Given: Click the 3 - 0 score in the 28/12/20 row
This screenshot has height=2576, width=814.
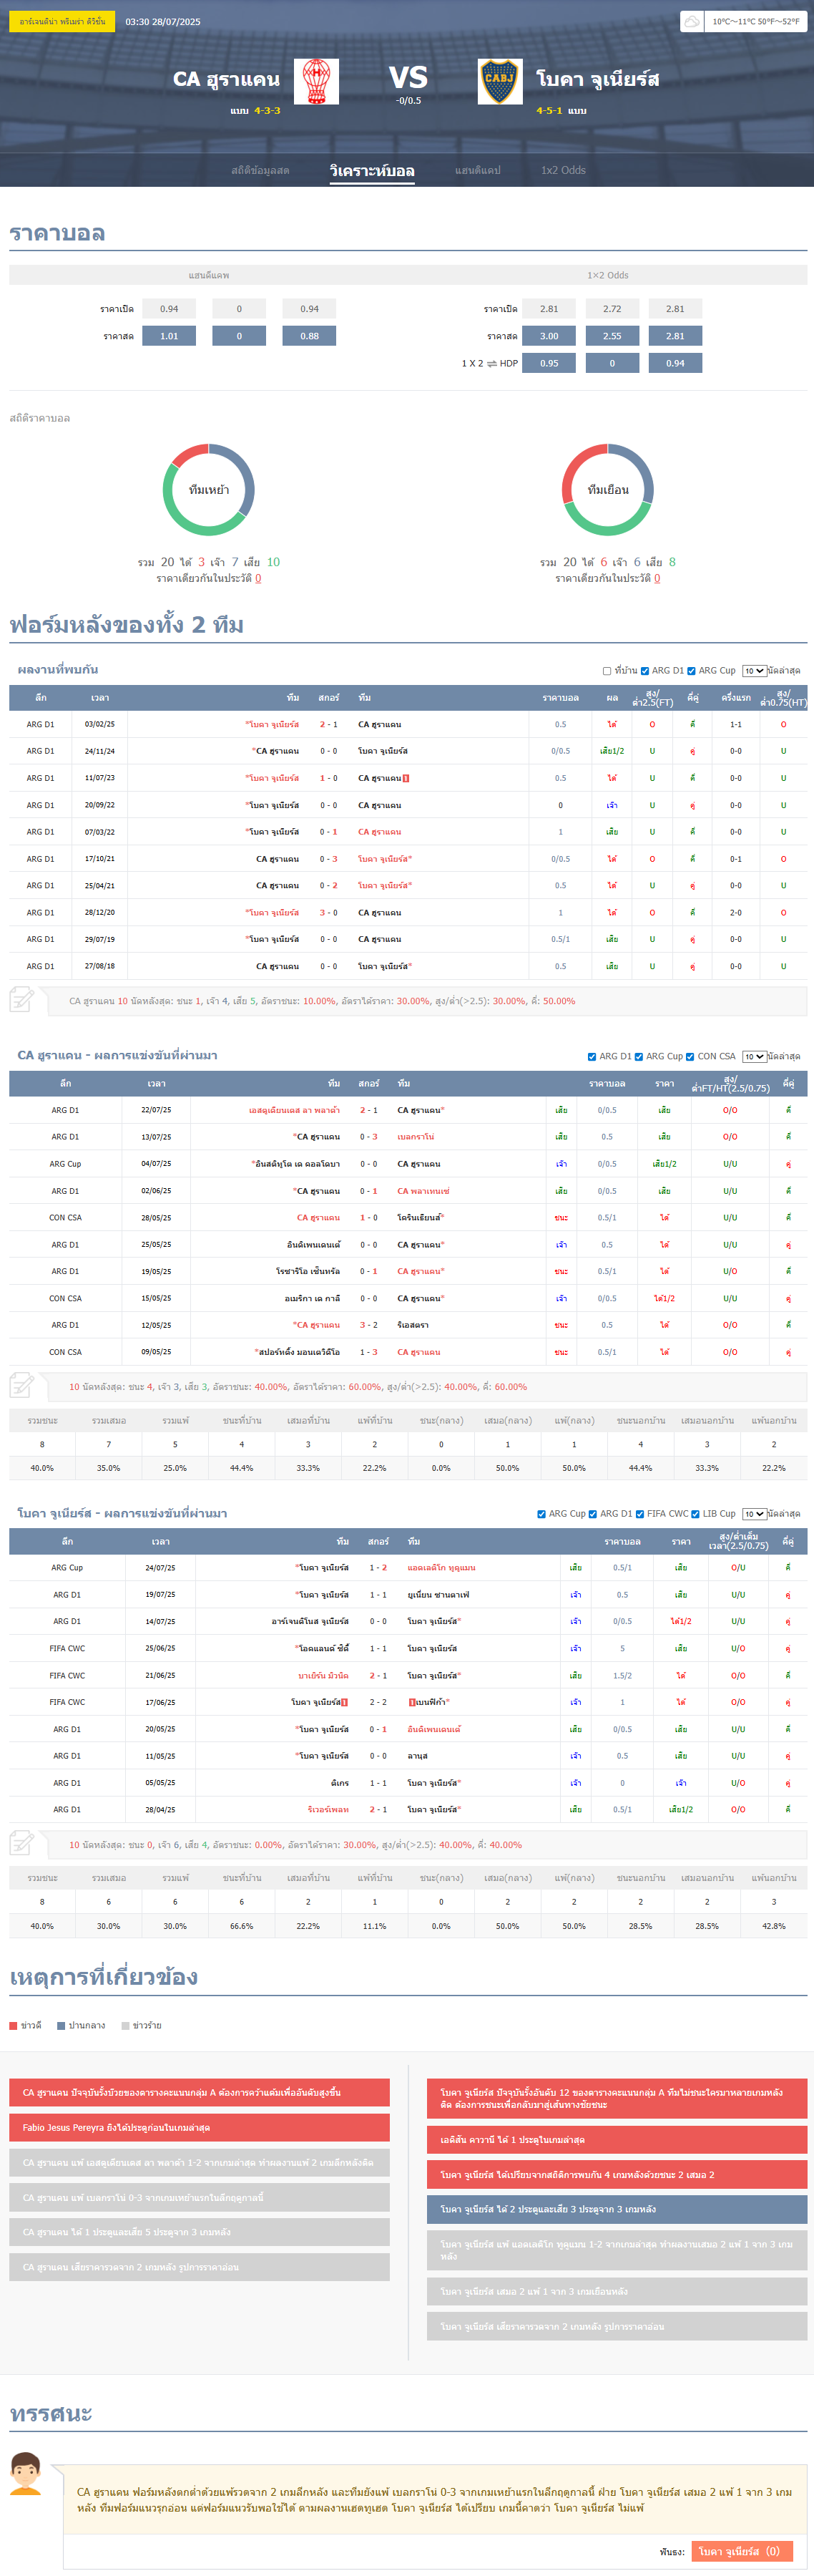Looking at the screenshot, I should click(x=328, y=912).
